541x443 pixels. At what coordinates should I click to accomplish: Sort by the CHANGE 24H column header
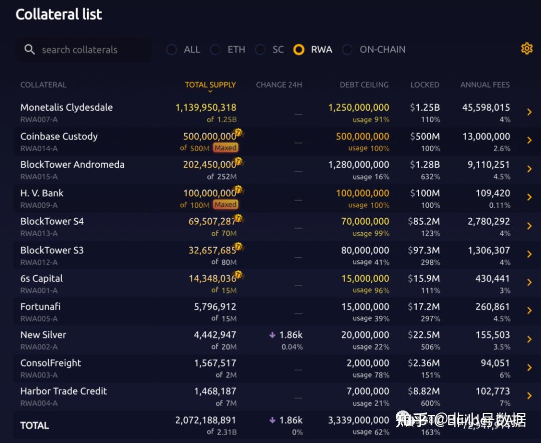(x=279, y=85)
